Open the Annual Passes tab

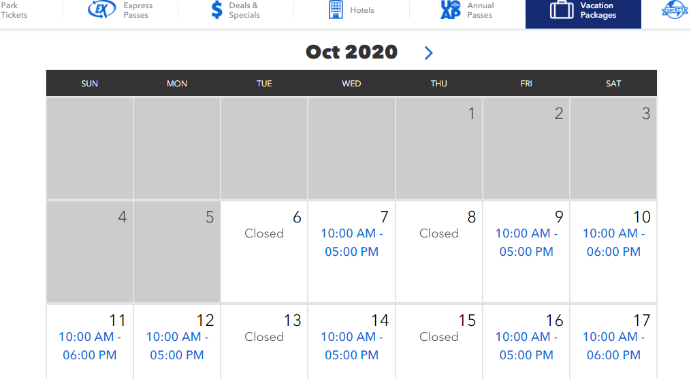coord(468,10)
